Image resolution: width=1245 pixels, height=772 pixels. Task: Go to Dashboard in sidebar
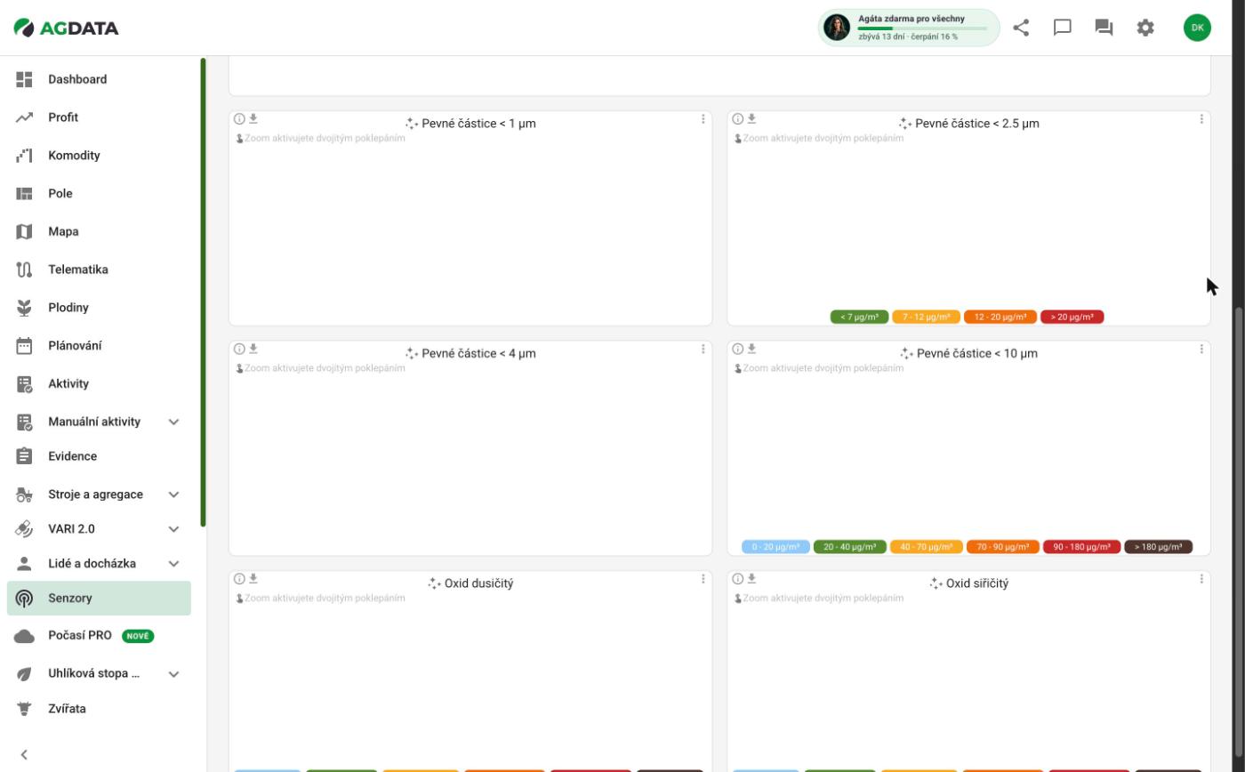[99, 79]
